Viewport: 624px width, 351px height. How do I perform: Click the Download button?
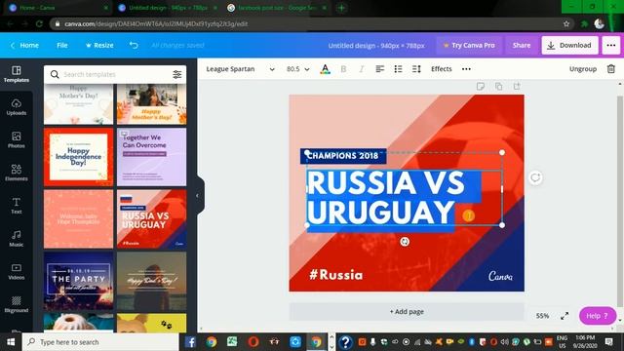[569, 46]
